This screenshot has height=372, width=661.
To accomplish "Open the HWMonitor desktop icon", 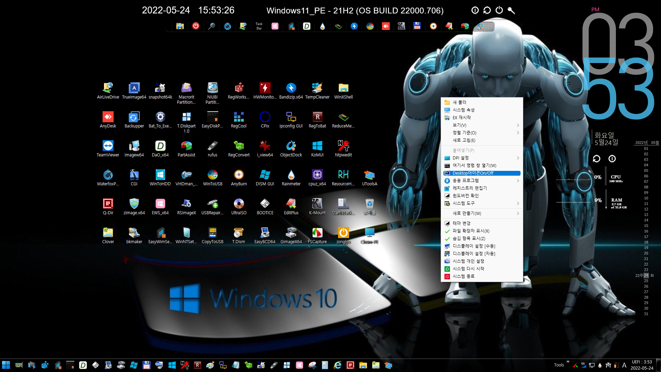I will click(x=265, y=91).
